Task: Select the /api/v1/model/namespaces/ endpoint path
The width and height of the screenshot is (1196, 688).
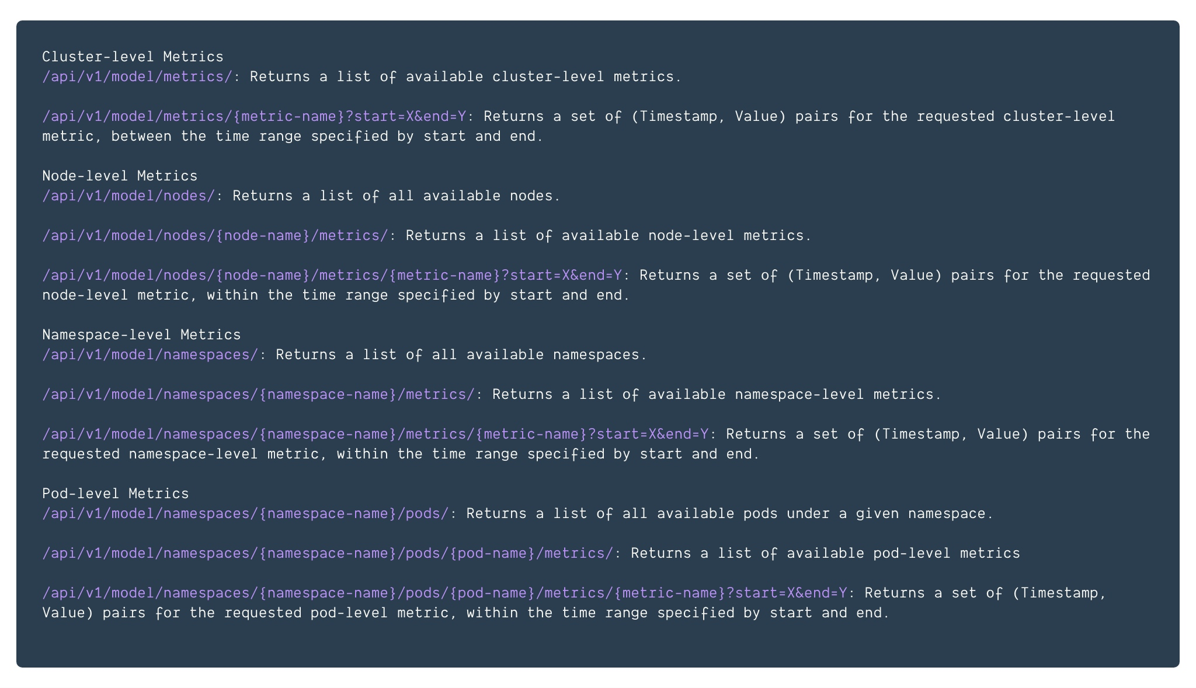Action: 150,355
